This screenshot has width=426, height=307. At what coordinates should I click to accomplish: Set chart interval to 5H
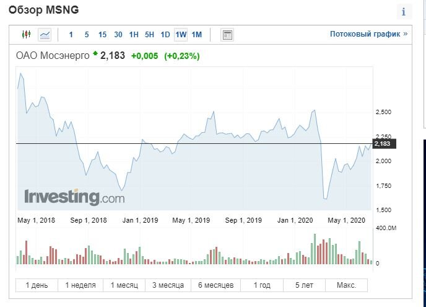(x=149, y=35)
